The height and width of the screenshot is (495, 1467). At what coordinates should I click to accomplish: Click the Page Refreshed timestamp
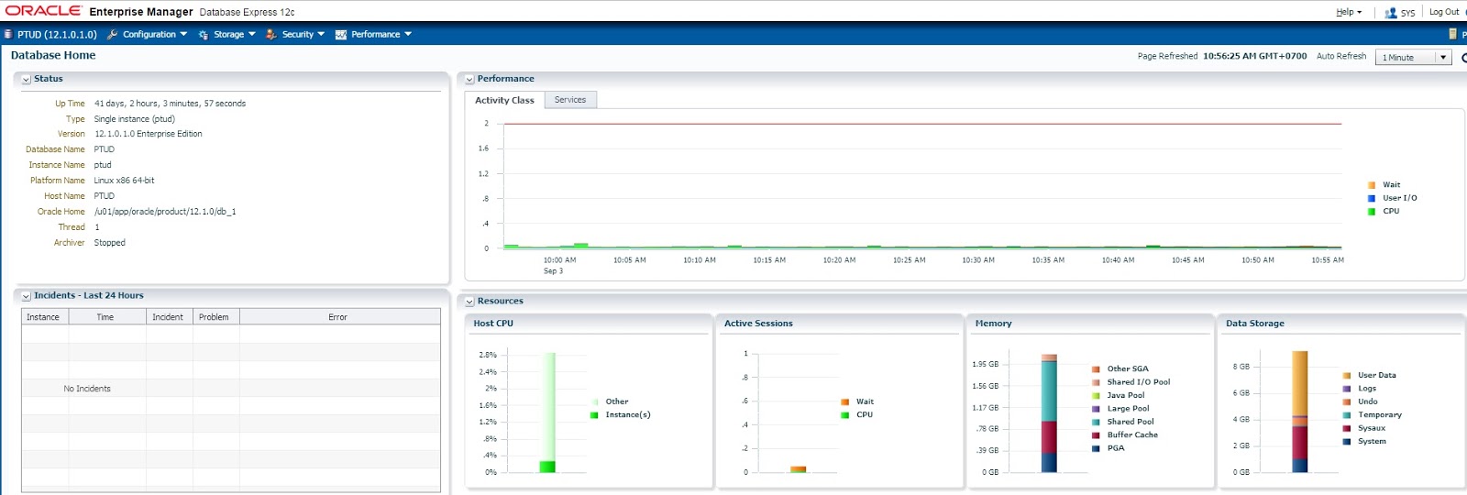pyautogui.click(x=1254, y=56)
